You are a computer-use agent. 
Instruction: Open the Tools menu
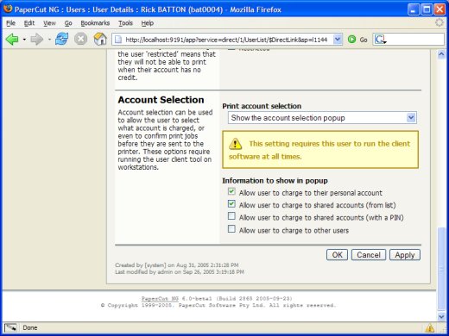point(125,23)
